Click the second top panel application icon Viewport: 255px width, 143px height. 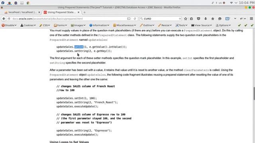coord(10,3)
